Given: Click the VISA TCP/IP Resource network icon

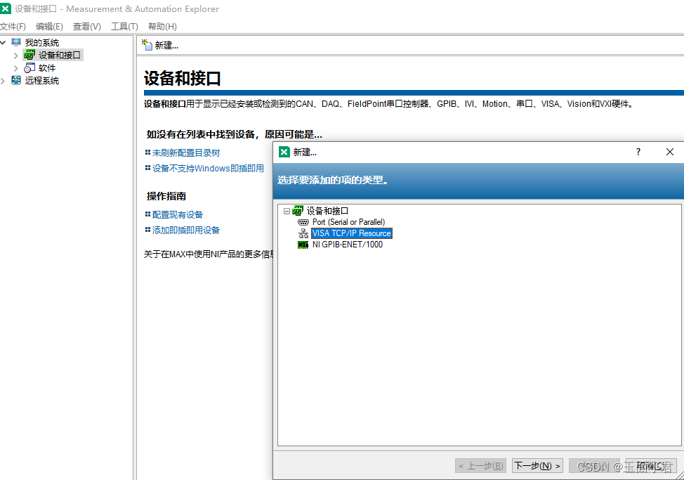Looking at the screenshot, I should pos(303,233).
